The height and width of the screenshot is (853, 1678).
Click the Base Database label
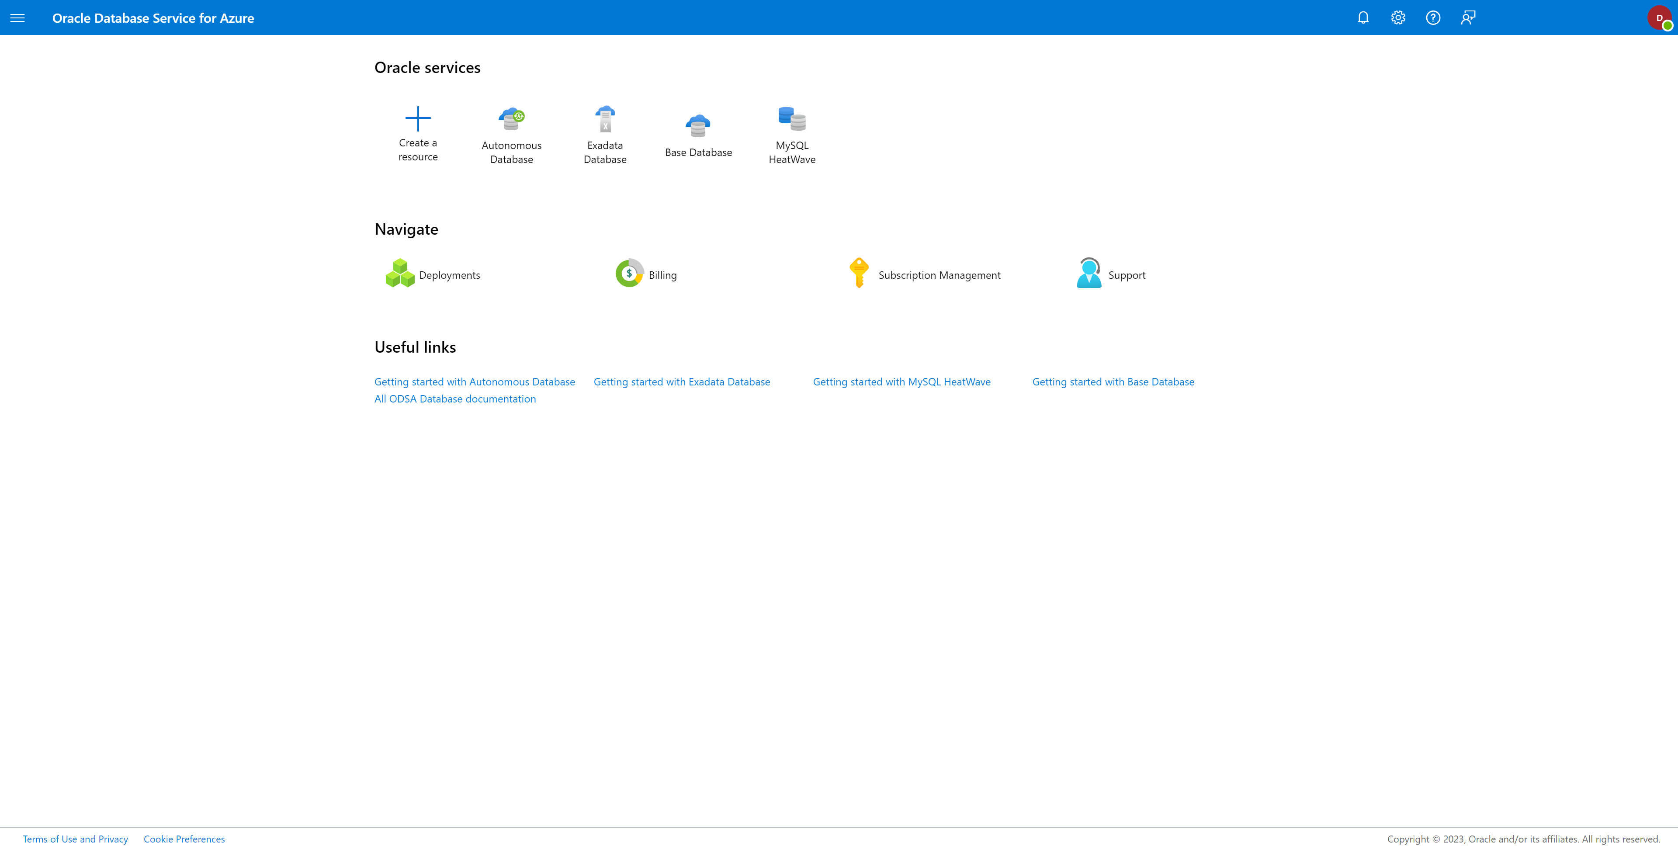tap(698, 153)
